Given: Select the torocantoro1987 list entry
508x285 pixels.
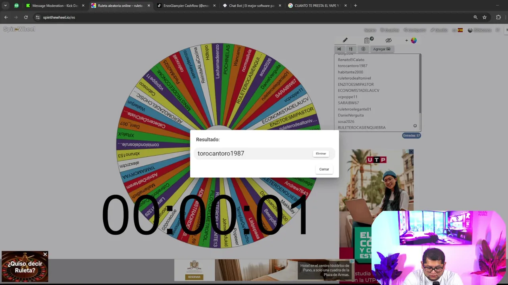Looking at the screenshot, I should [x=352, y=66].
